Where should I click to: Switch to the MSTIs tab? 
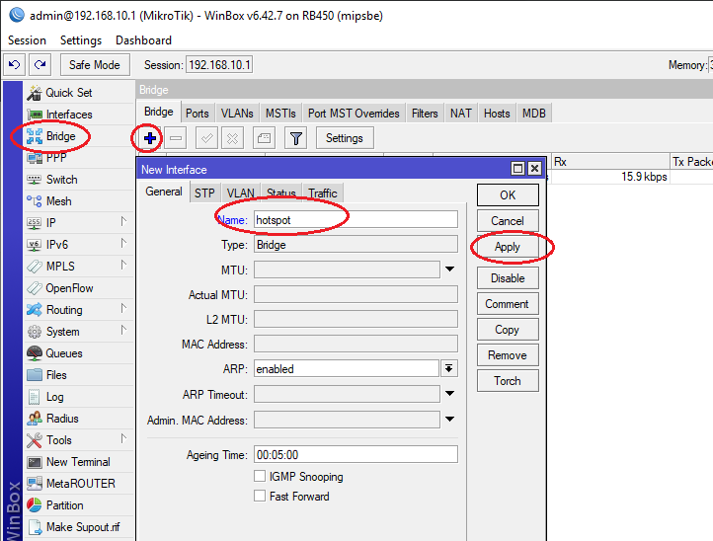tap(280, 114)
